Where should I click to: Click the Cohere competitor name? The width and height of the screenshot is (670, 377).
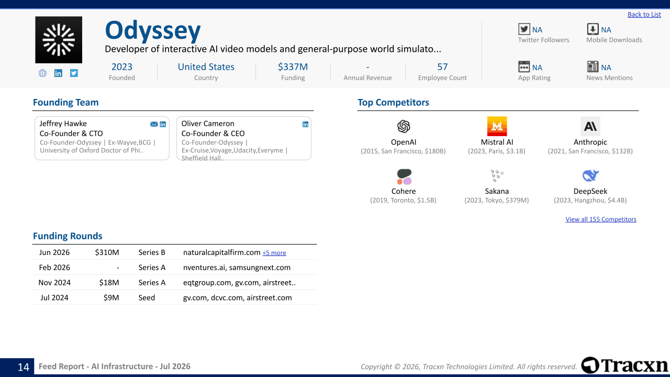click(x=404, y=191)
